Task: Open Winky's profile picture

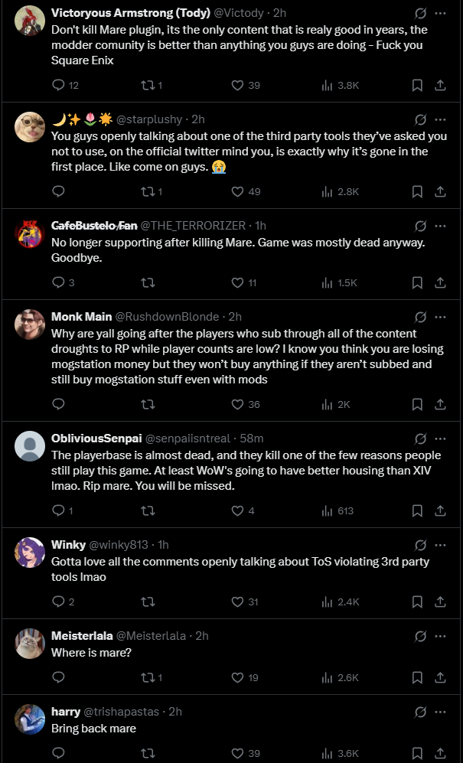Action: click(30, 553)
